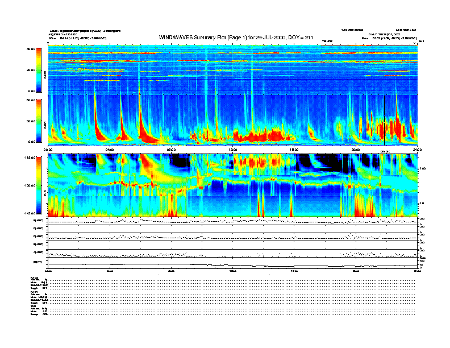The height and width of the screenshot is (348, 450).
Task: Click the TNR intensity color bar
Action: tap(39, 185)
